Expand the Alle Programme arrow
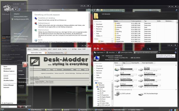The width and height of the screenshot is (179, 111). coord(2,103)
